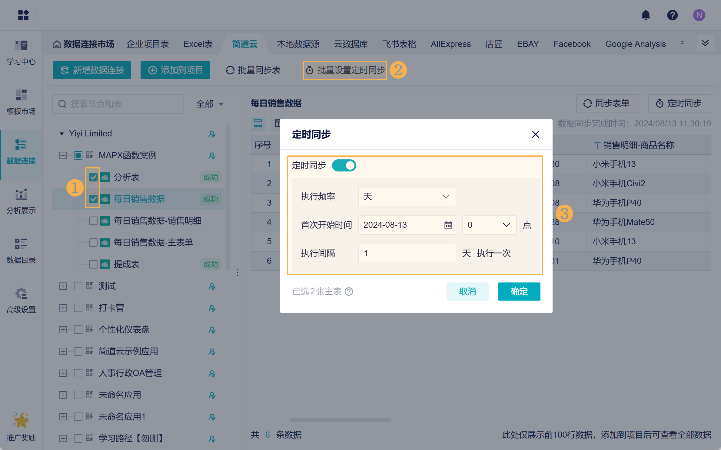
Task: Click the notification bell icon
Action: (x=646, y=15)
